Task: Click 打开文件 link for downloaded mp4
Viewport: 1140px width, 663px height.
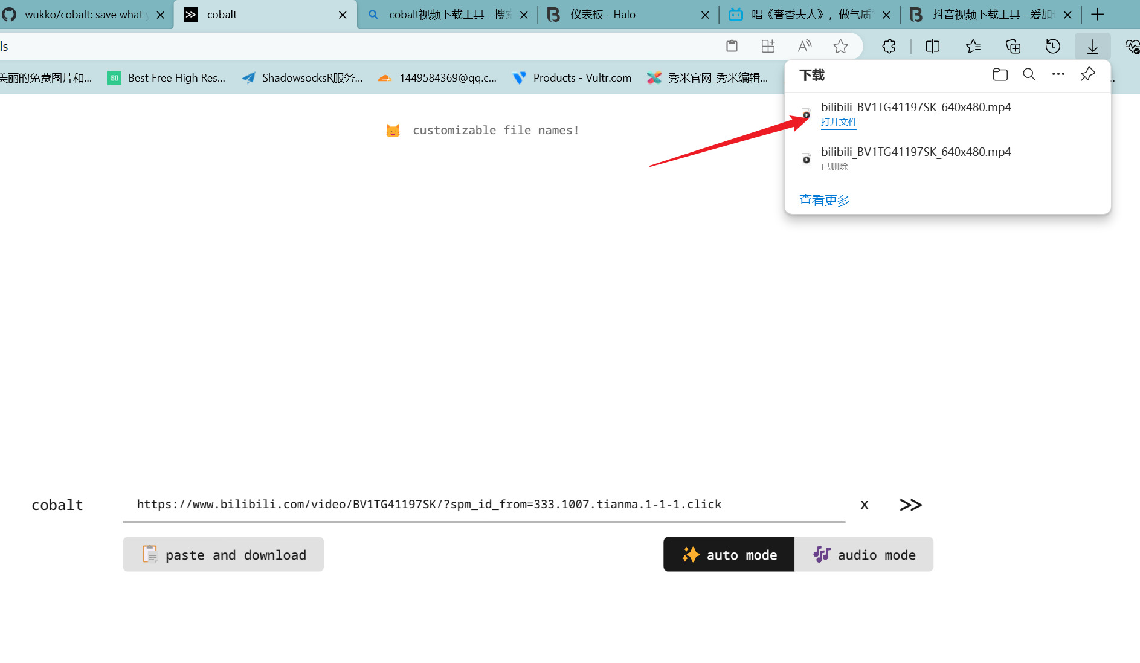Action: (x=839, y=122)
